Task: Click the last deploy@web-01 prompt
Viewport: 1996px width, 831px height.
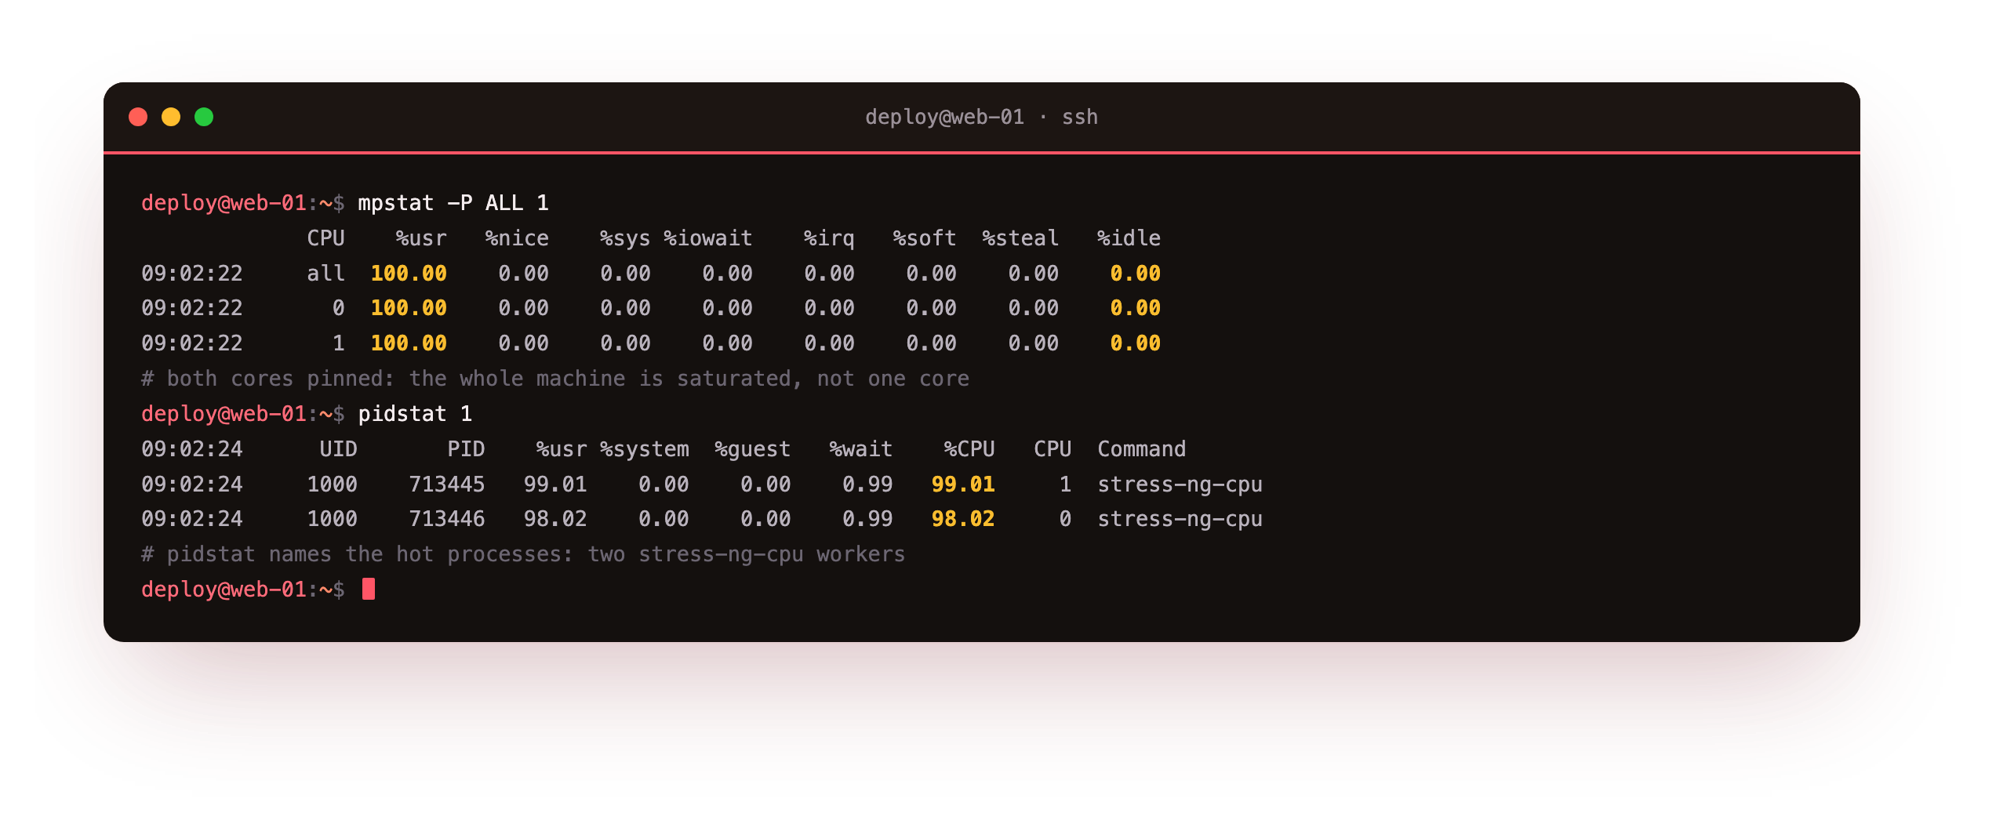Action: click(x=243, y=590)
